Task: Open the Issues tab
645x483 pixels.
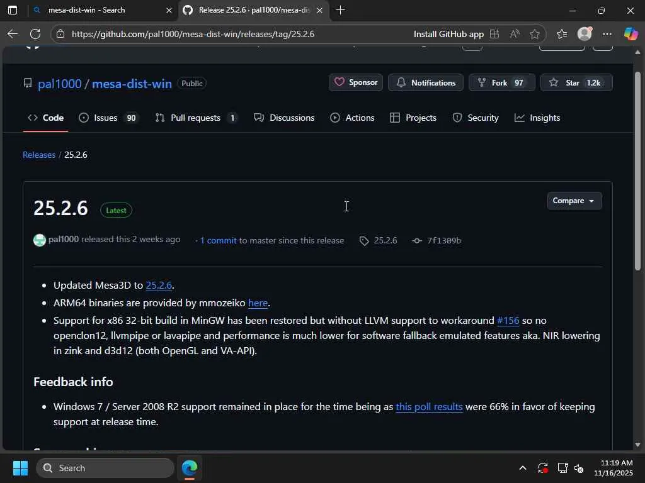Action: point(108,118)
